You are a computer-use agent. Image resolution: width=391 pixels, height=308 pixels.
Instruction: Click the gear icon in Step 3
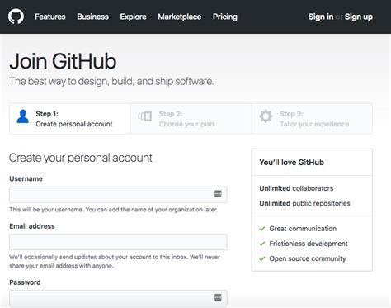[266, 116]
